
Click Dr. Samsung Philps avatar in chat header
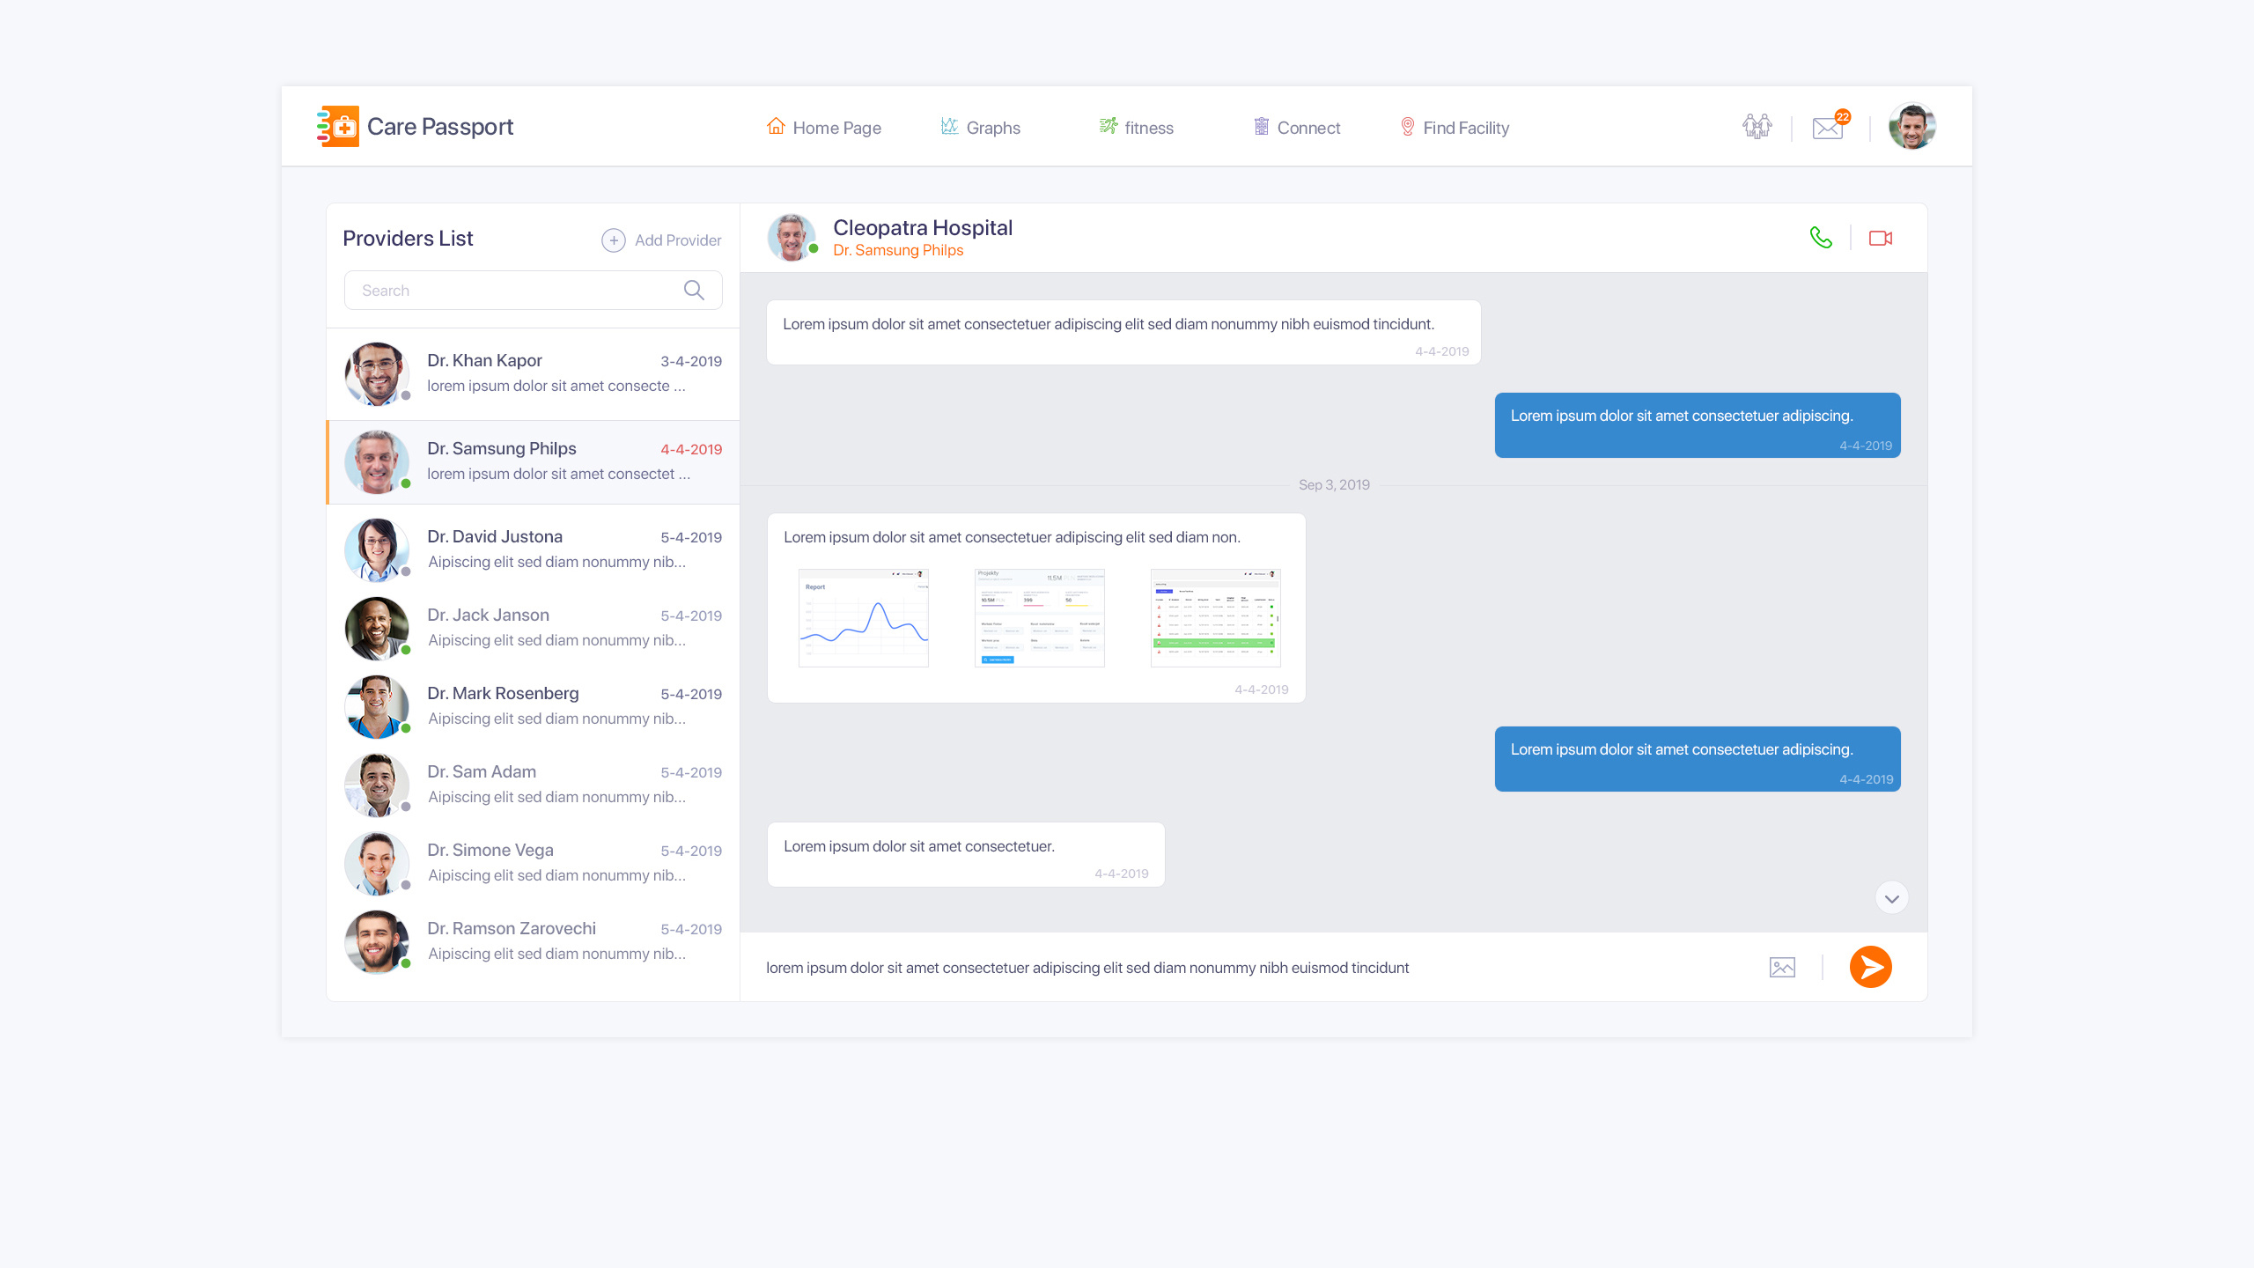pos(792,238)
